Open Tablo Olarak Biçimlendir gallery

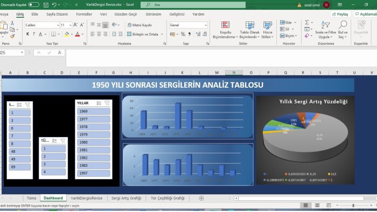click(249, 30)
